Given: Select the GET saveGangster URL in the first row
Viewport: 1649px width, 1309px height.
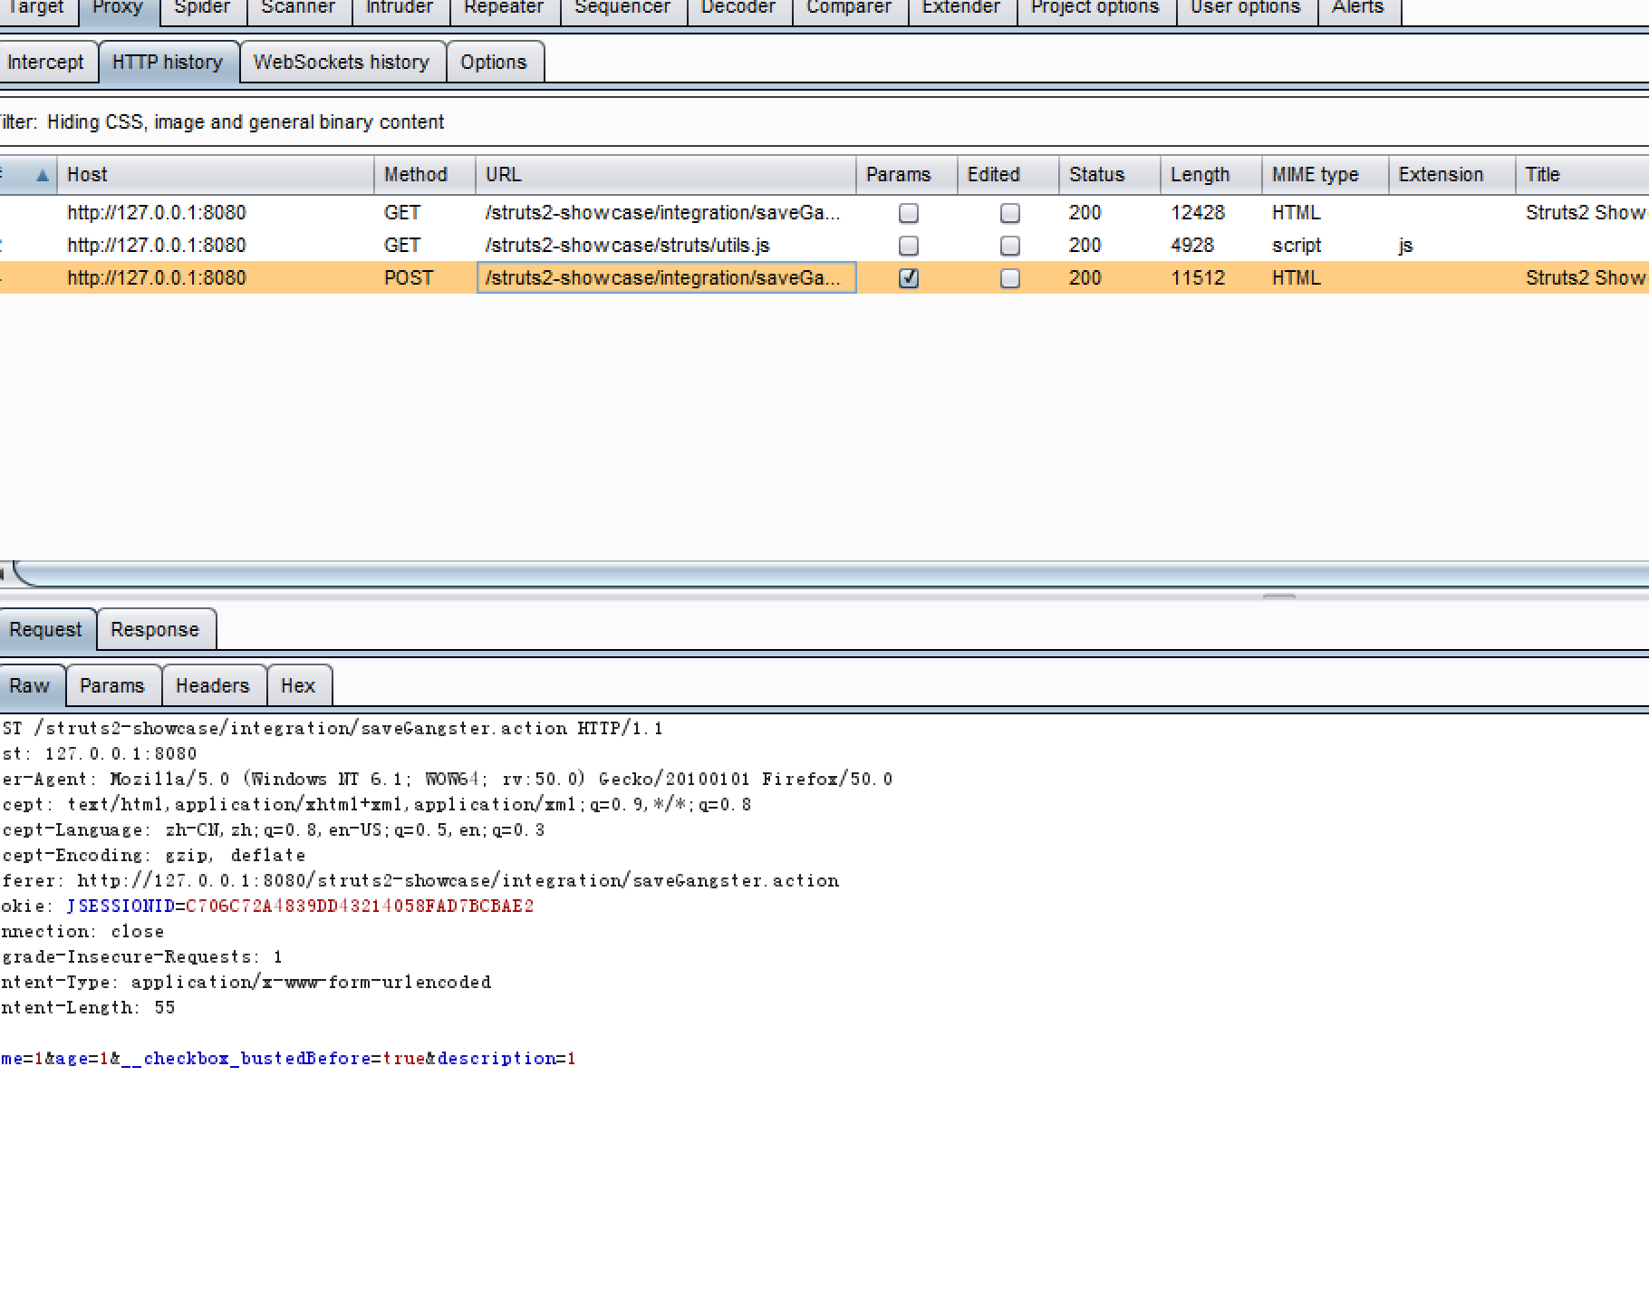Looking at the screenshot, I should point(666,213).
